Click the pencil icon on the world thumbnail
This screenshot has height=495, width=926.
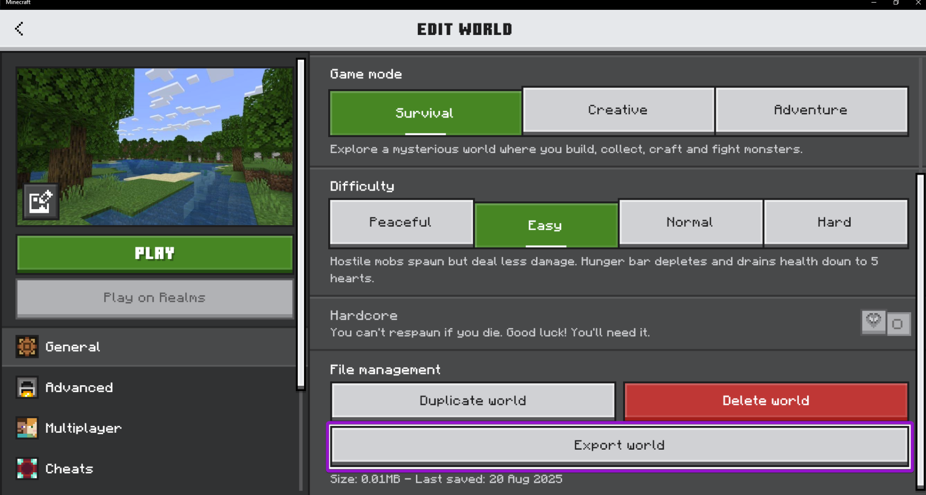pos(40,201)
